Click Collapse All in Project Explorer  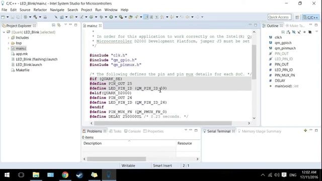click(54, 25)
